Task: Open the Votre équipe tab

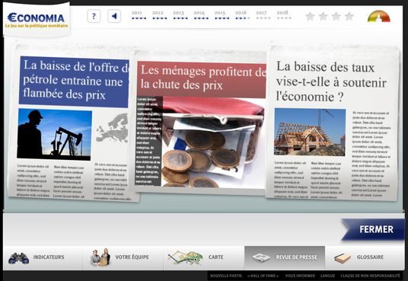Action: 123,257
